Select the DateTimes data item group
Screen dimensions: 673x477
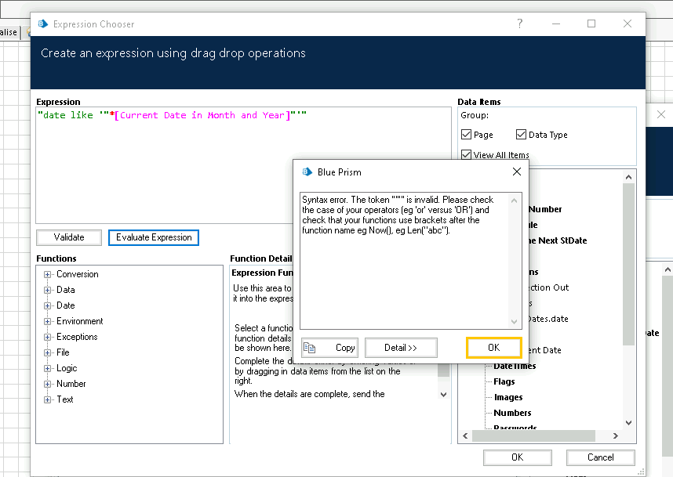click(x=515, y=366)
